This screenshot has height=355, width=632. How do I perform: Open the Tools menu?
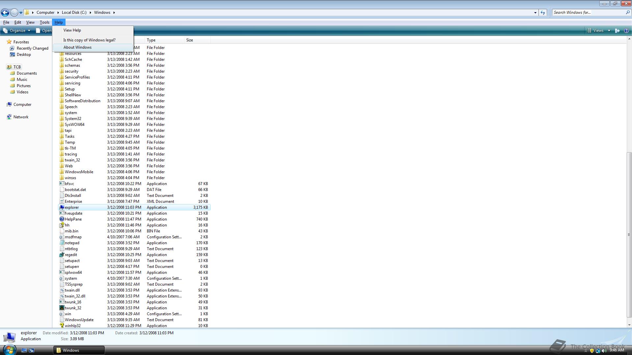[x=44, y=22]
